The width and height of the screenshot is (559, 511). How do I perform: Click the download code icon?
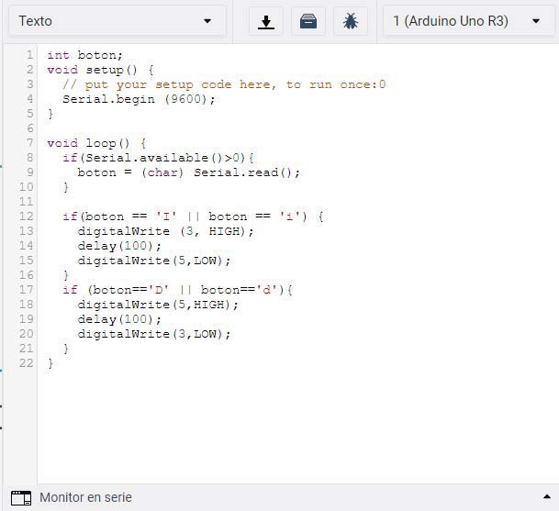tap(266, 21)
